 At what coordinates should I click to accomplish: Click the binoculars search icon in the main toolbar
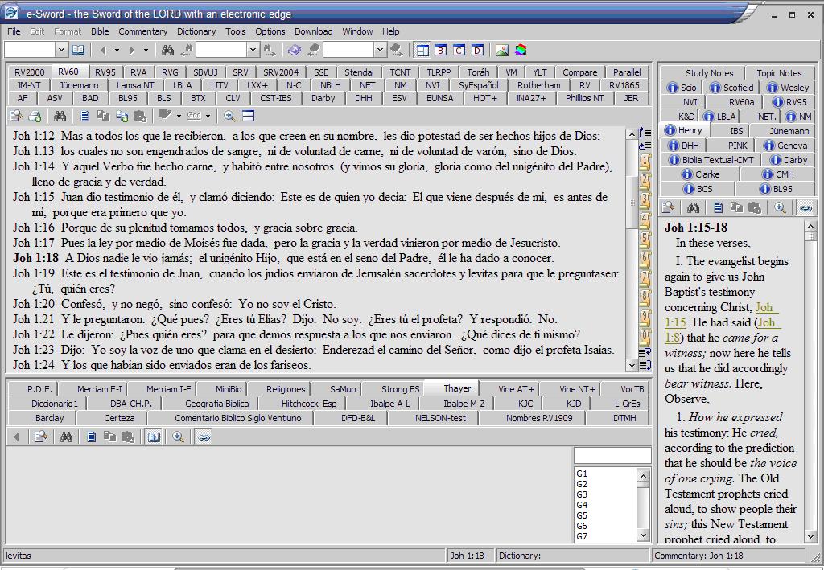[167, 50]
